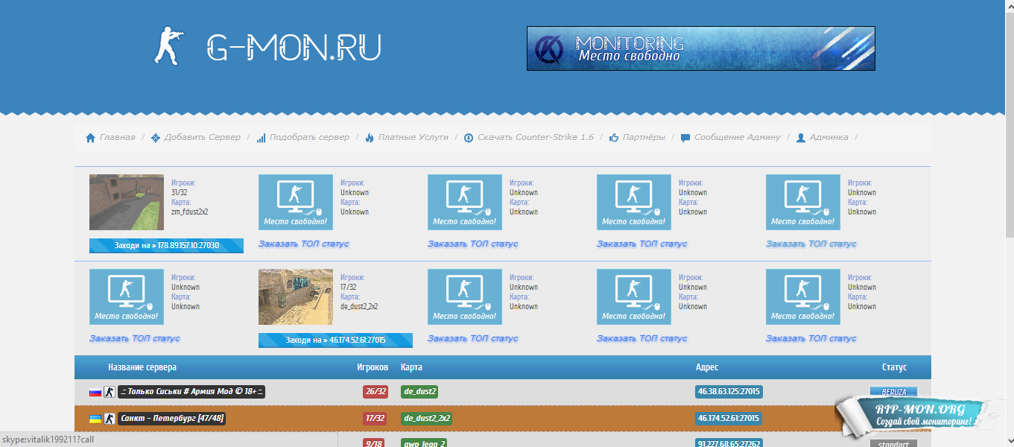The height and width of the screenshot is (447, 1014).
Task: Open the Платные Услуги menu item
Action: pos(413,137)
